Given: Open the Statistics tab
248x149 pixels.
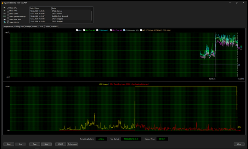Looking at the screenshot, I should (x=54, y=27).
